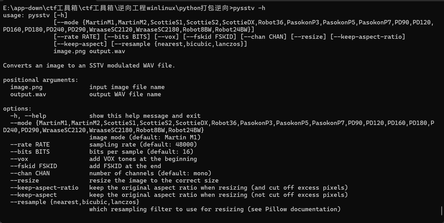Click the 'options:' heading text

click(17, 109)
